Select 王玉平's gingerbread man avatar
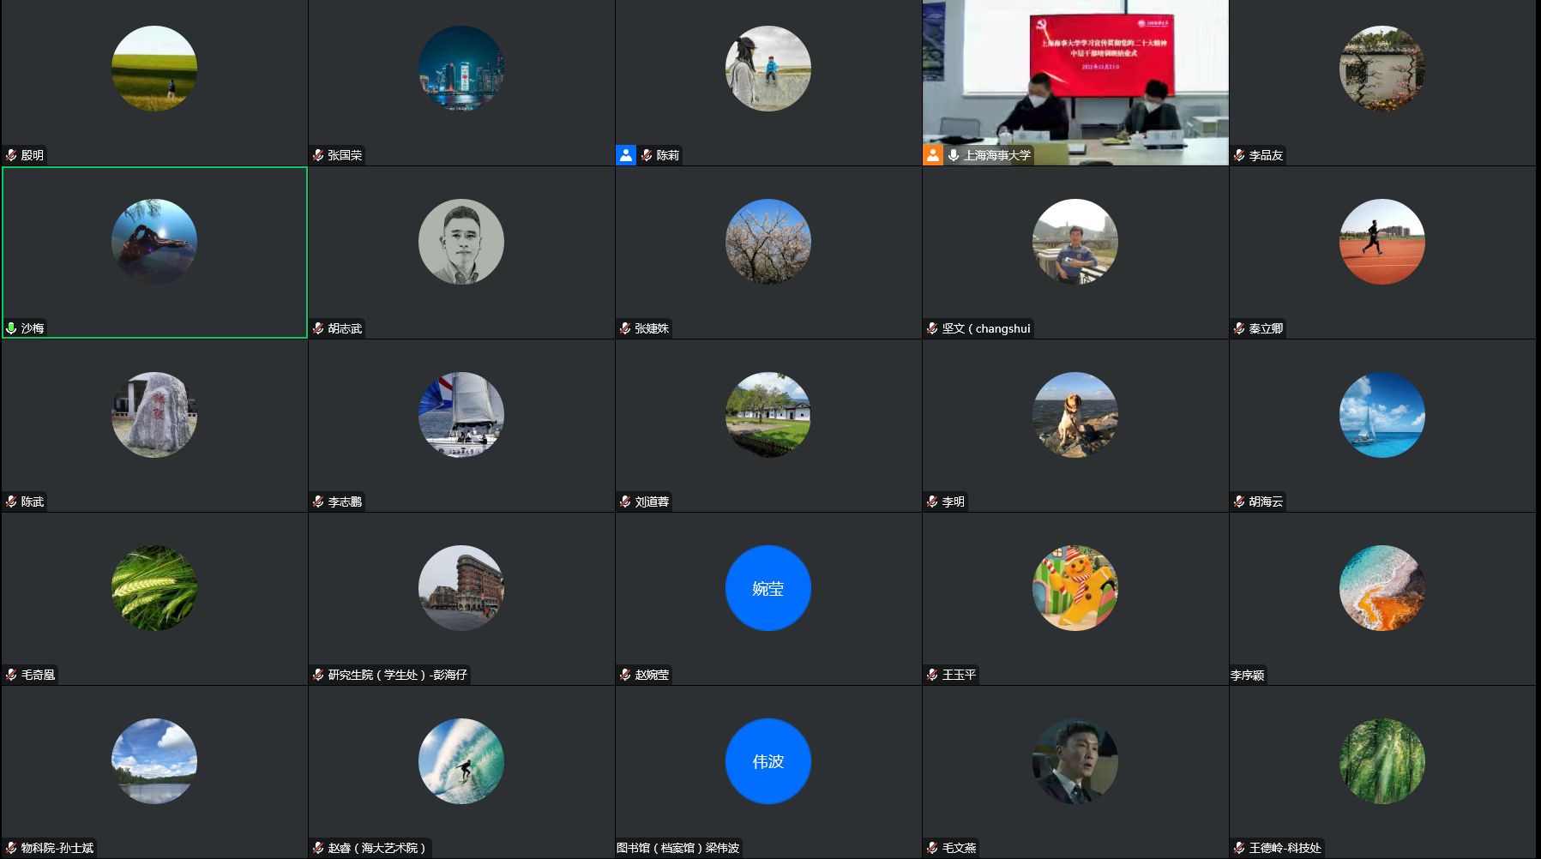Image resolution: width=1541 pixels, height=859 pixels. [1074, 588]
